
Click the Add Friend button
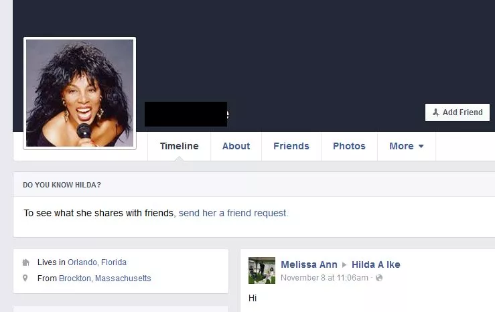coord(457,112)
